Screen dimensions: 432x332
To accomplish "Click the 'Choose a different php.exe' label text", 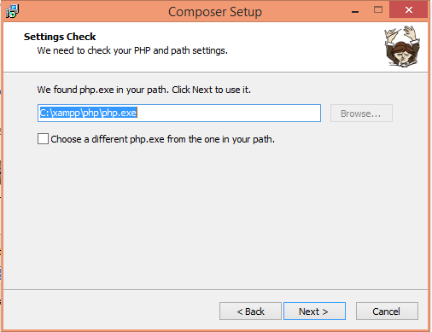I will pyautogui.click(x=162, y=139).
